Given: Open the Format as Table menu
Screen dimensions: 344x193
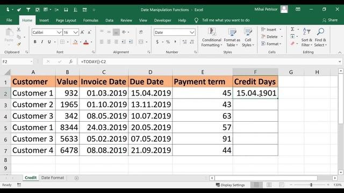Looking at the screenshot, I should [232, 37].
